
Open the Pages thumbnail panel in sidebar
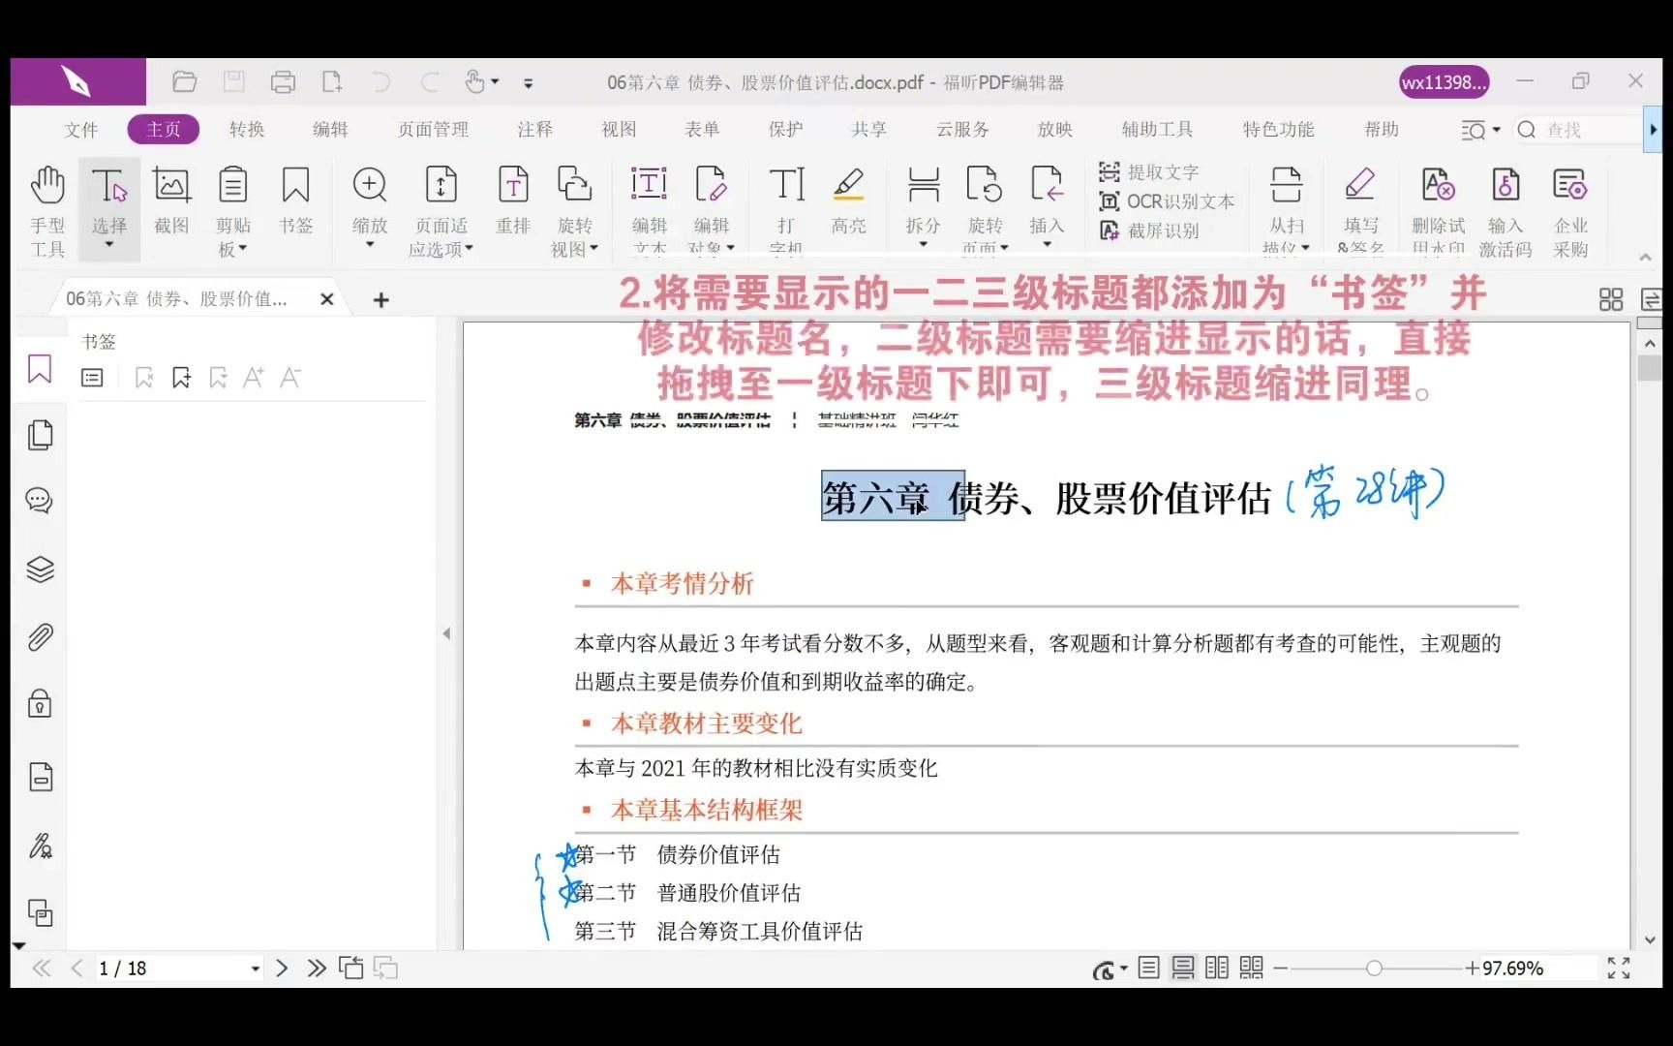tap(40, 435)
